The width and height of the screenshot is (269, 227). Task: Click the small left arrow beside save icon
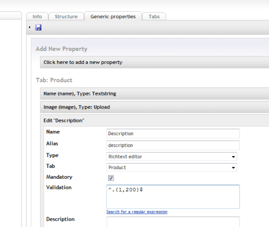click(30, 27)
